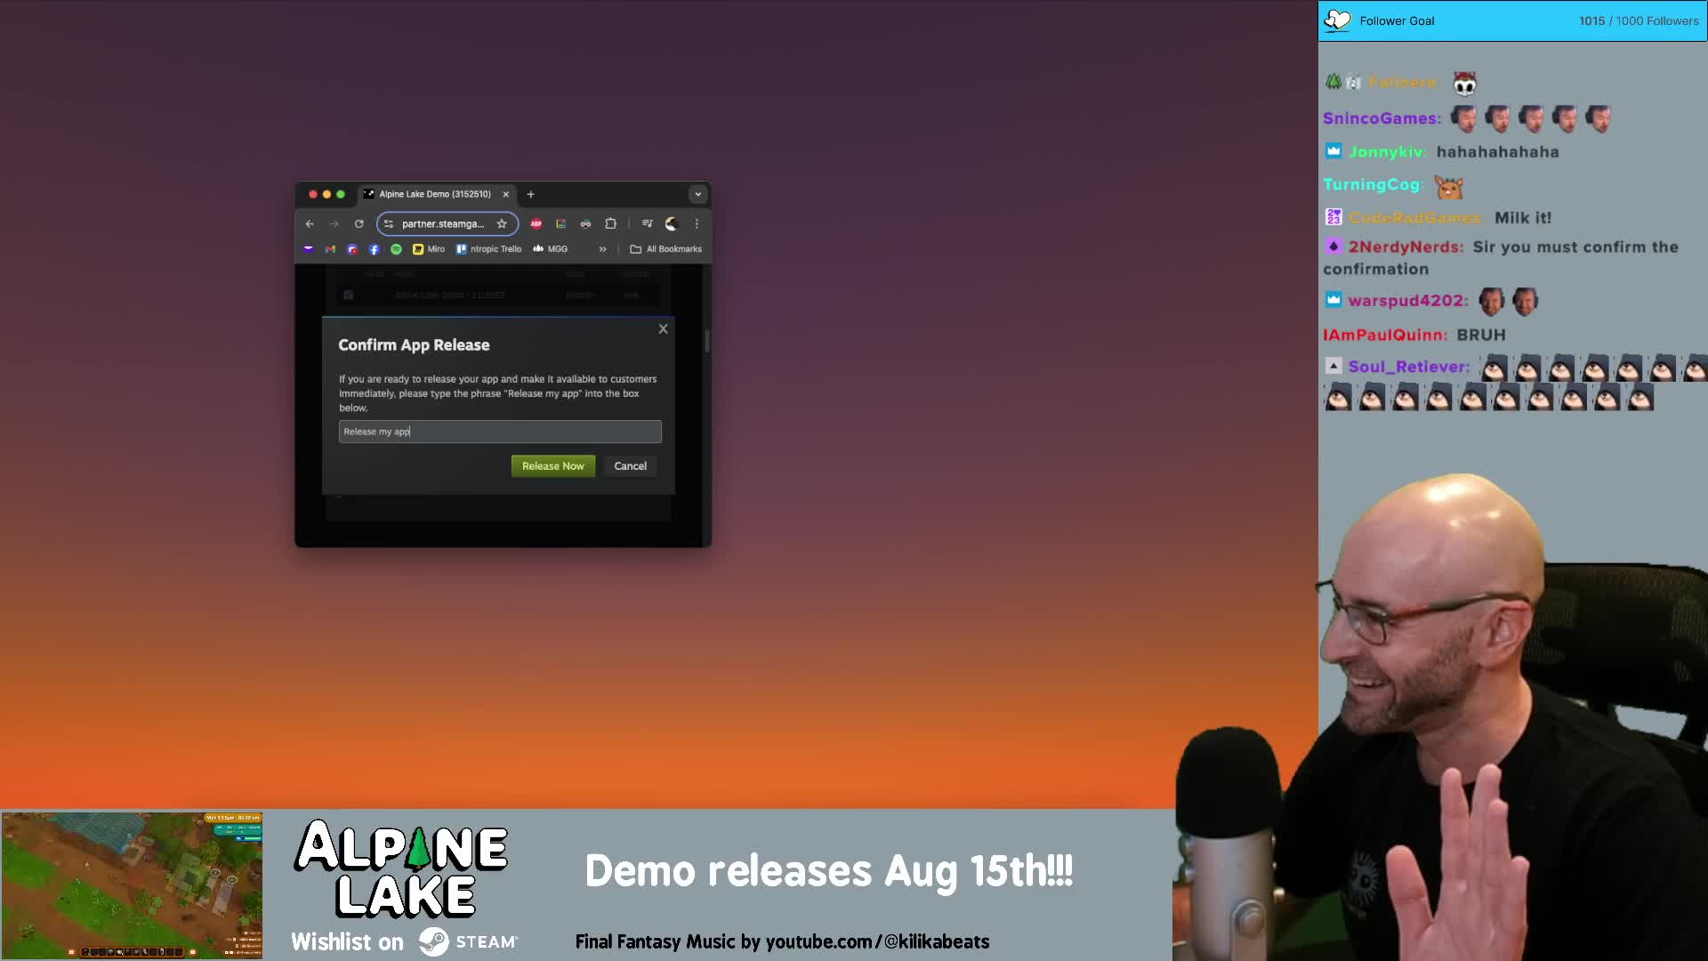Open the Chrome profile avatar

tap(672, 224)
